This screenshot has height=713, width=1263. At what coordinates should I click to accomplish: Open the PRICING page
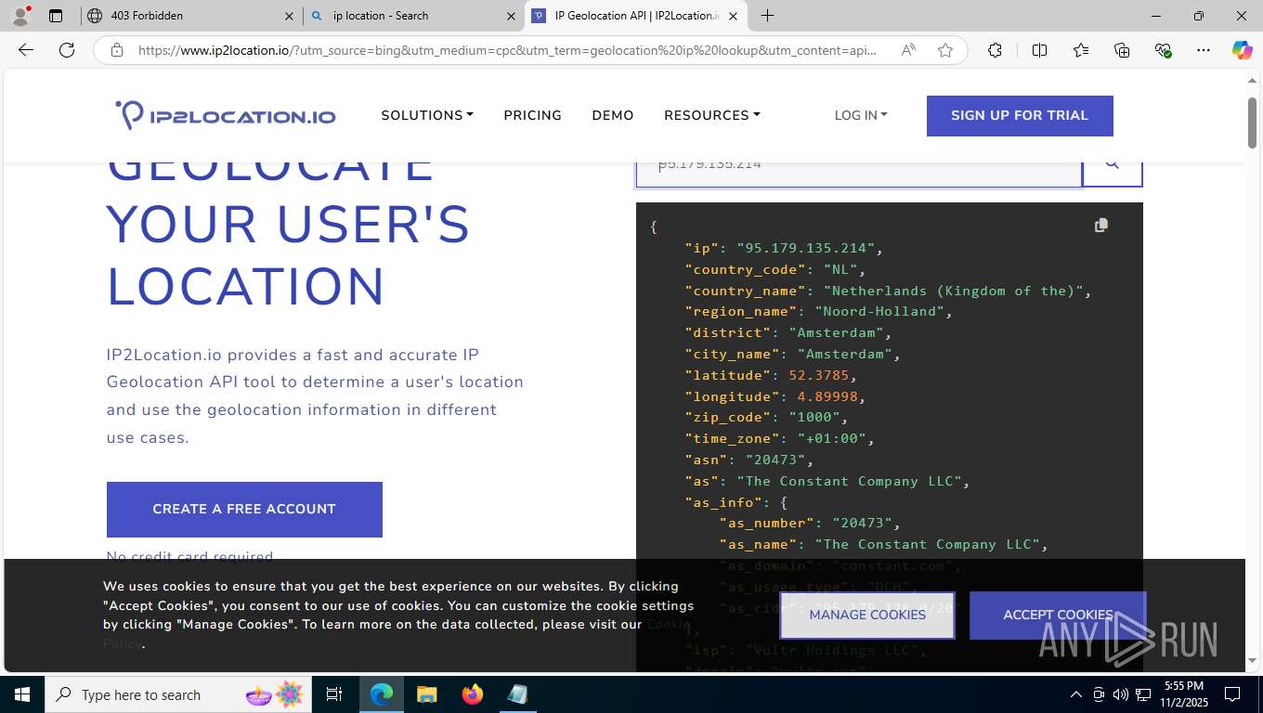pos(532,115)
